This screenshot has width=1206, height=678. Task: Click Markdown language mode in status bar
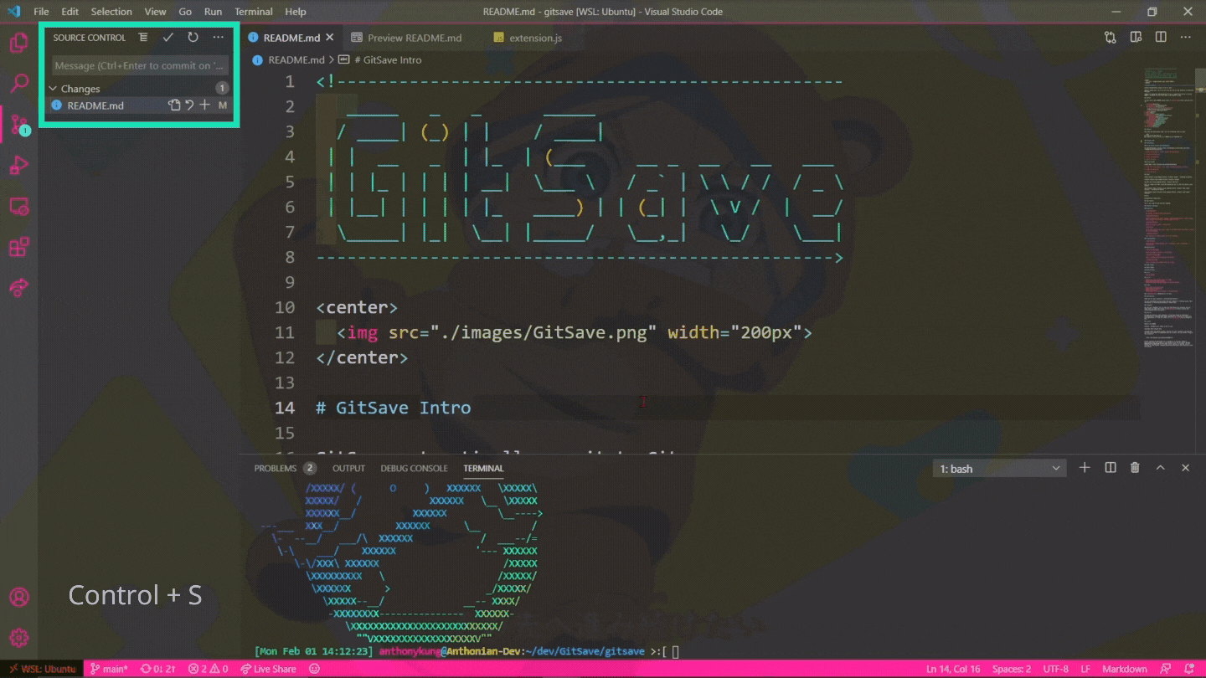(1124, 669)
